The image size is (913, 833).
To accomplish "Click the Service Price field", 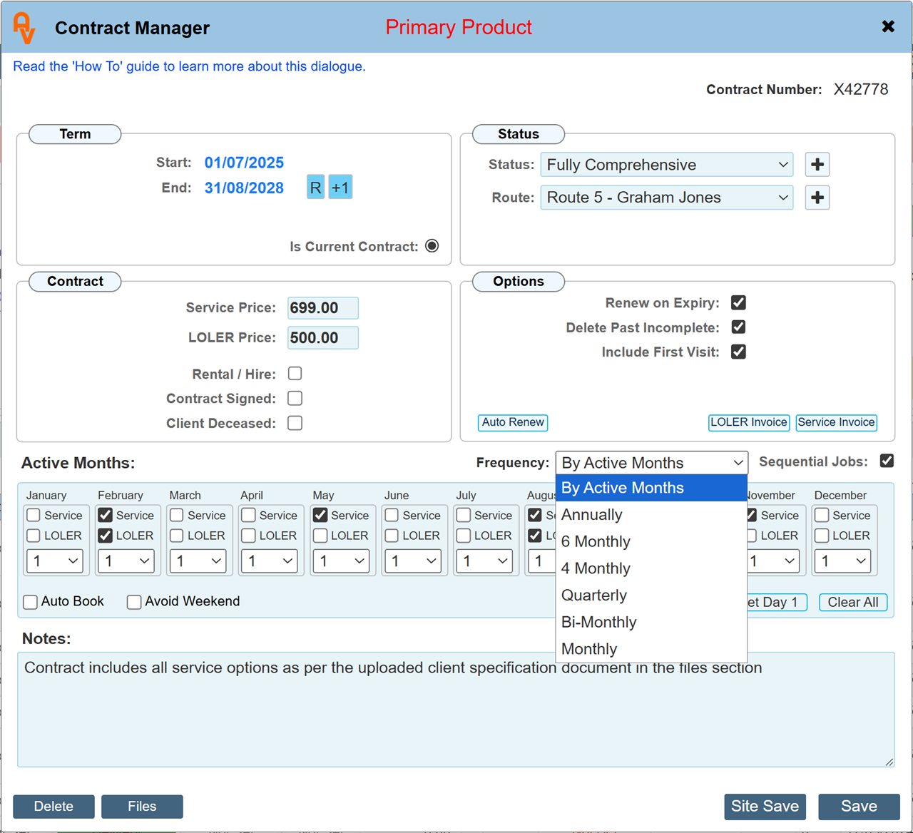I will click(x=323, y=308).
